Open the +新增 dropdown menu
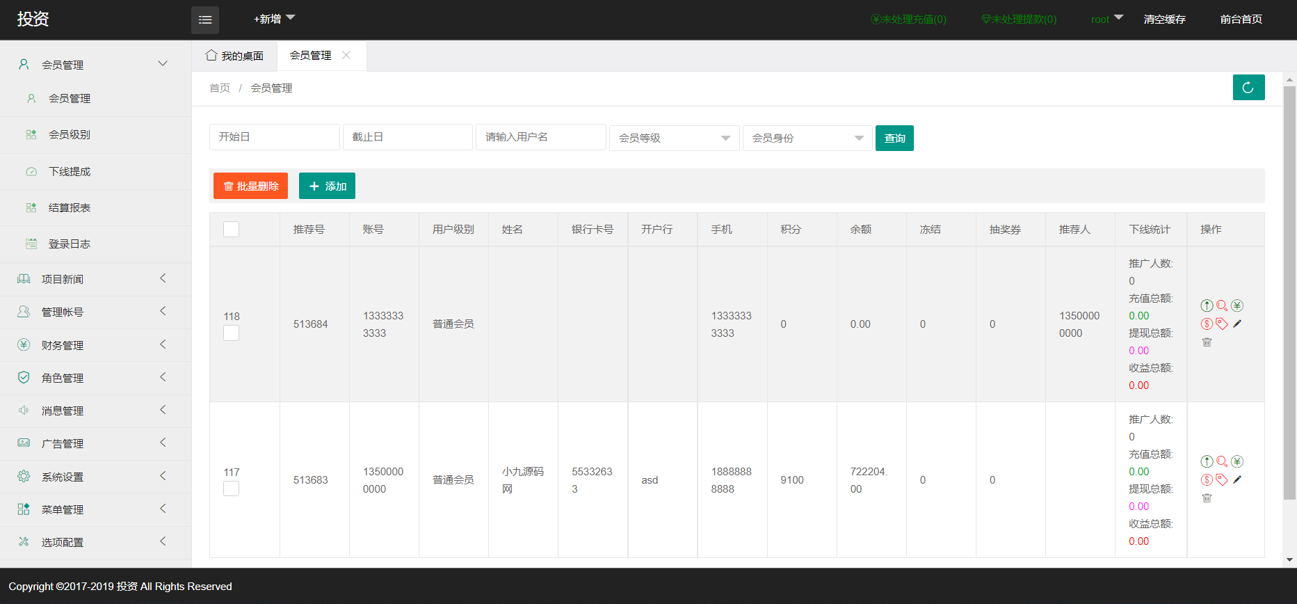1297x604 pixels. point(274,19)
